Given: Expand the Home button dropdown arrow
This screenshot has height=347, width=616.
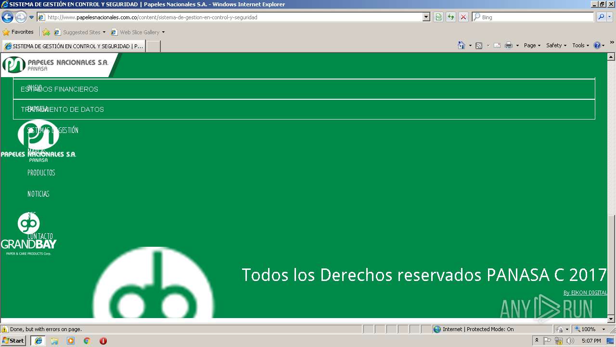Looking at the screenshot, I should [x=470, y=45].
